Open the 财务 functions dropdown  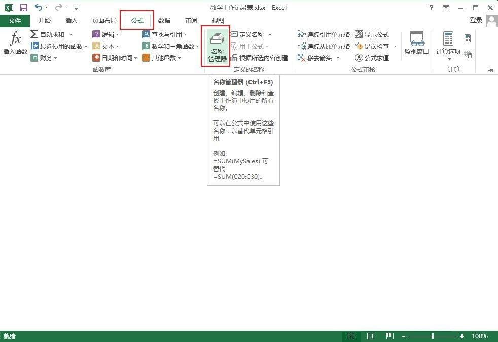coord(46,57)
